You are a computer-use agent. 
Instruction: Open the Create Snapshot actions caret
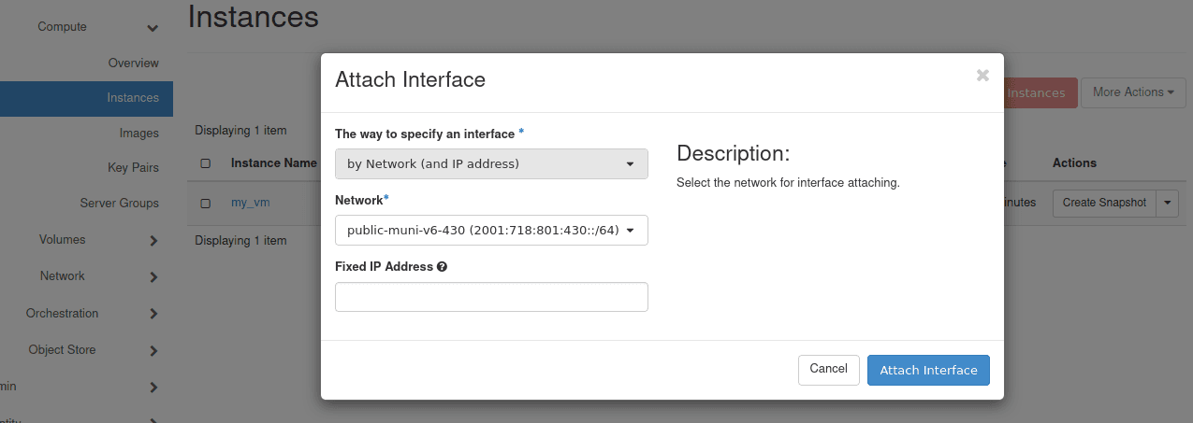tap(1167, 203)
